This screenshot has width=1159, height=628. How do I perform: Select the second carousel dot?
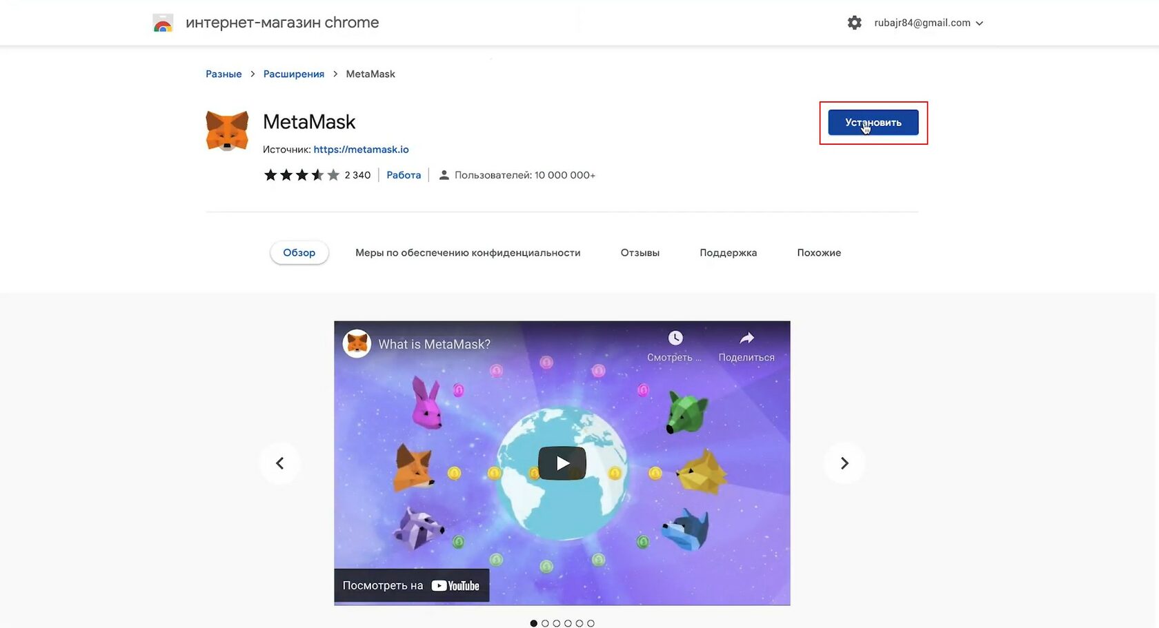(545, 623)
